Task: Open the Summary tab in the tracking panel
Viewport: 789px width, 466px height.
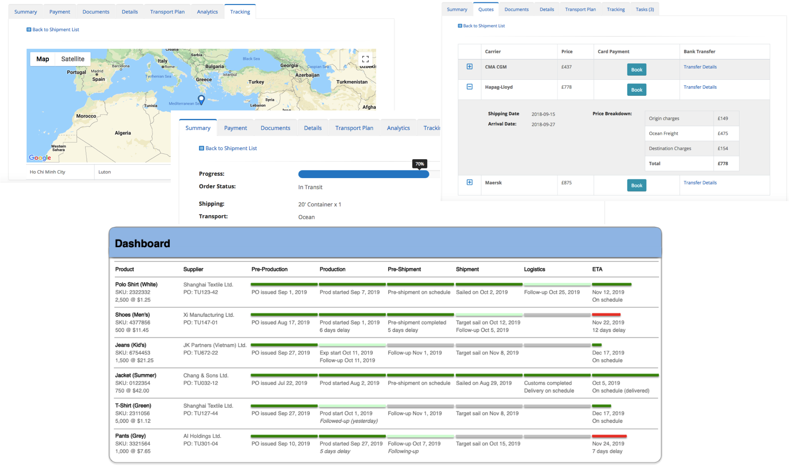Action: point(26,12)
